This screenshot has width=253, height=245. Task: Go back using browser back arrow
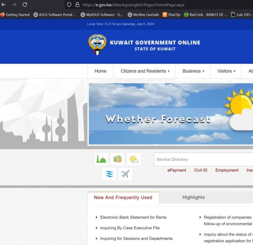pos(3,5)
